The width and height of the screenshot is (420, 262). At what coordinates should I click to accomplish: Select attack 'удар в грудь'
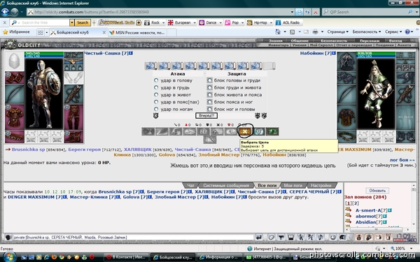[156, 87]
